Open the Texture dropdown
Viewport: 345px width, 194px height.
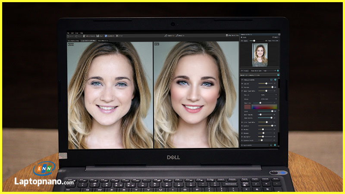pyautogui.click(x=268, y=95)
